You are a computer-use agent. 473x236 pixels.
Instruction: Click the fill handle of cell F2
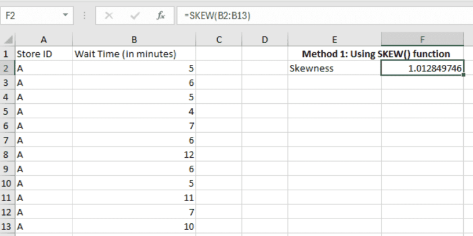pos(464,75)
